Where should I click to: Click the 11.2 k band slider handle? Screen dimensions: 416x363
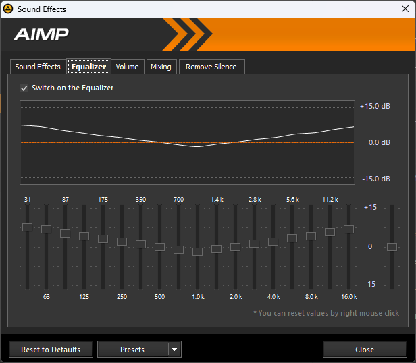click(330, 232)
